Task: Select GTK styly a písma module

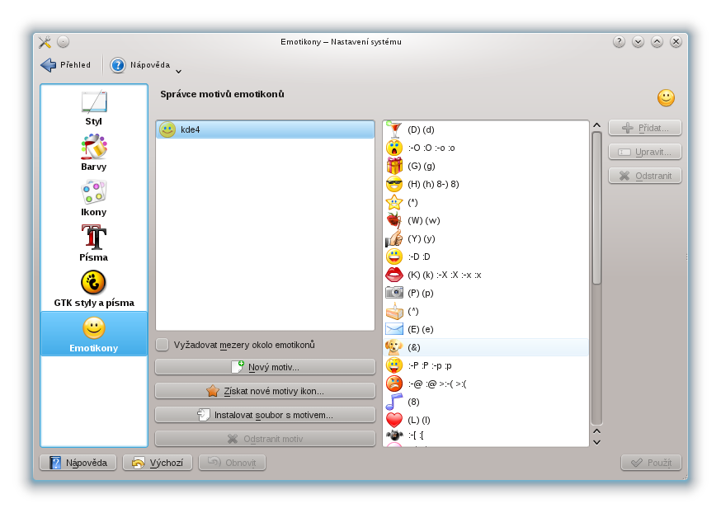Action: tap(94, 289)
